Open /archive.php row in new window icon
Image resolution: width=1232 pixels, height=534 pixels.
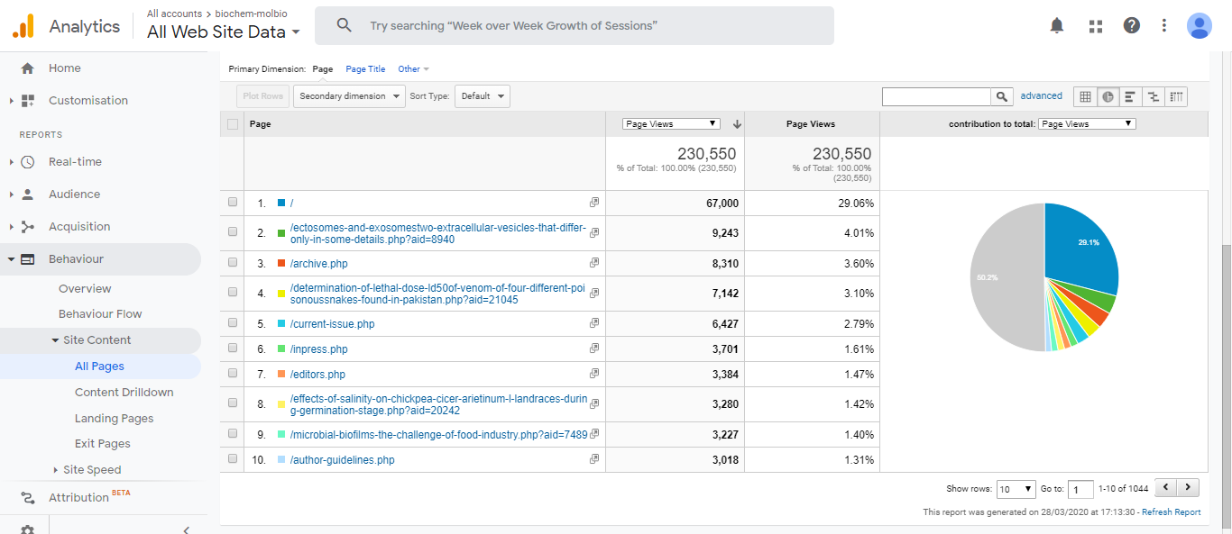tap(593, 264)
